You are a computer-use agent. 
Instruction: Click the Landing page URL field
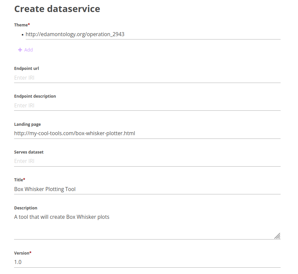point(147,133)
